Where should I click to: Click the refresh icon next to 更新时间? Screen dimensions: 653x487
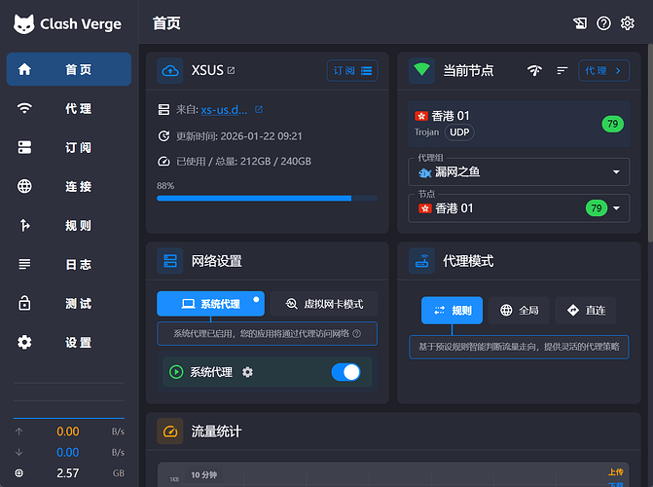163,136
